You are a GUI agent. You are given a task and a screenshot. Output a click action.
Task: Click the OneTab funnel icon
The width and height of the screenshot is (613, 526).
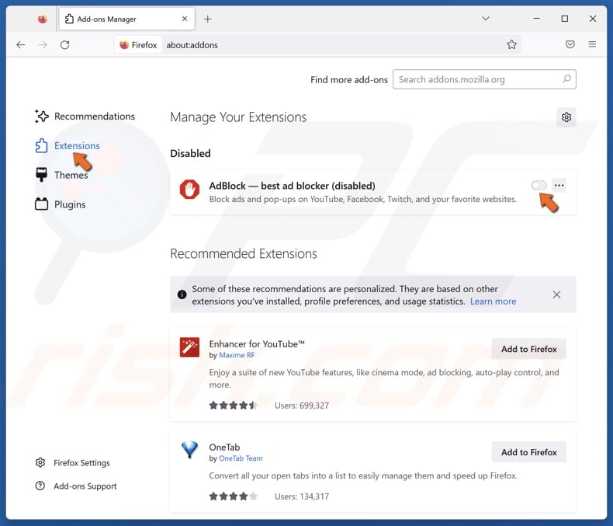189,450
